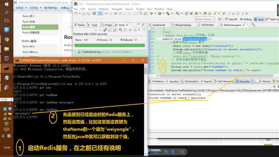Open the Eclipse File menu

(x=76, y=9)
